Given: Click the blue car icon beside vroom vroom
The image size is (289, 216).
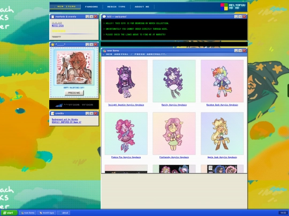Looking at the screenshot, I should coord(59,105).
